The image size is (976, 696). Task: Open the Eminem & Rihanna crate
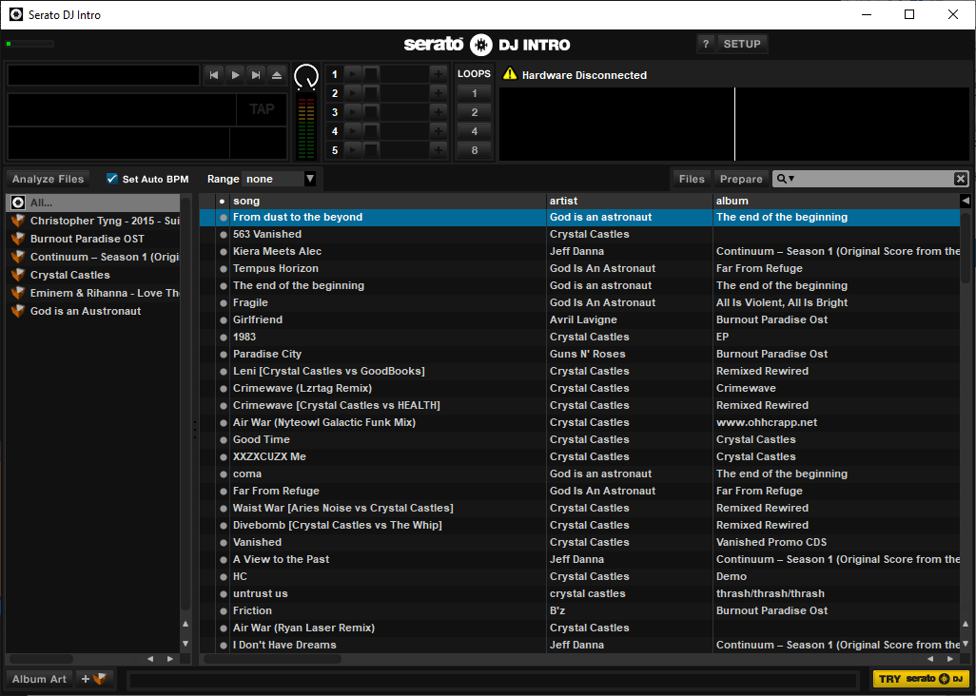[92, 293]
